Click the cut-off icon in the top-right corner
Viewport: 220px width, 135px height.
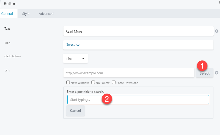tap(219, 2)
